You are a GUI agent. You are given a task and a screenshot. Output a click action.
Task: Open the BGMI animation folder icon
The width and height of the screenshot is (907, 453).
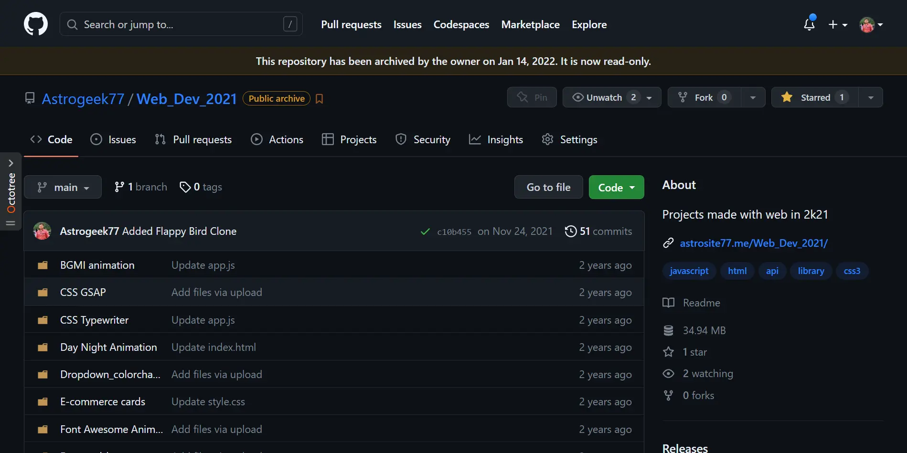[43, 265]
